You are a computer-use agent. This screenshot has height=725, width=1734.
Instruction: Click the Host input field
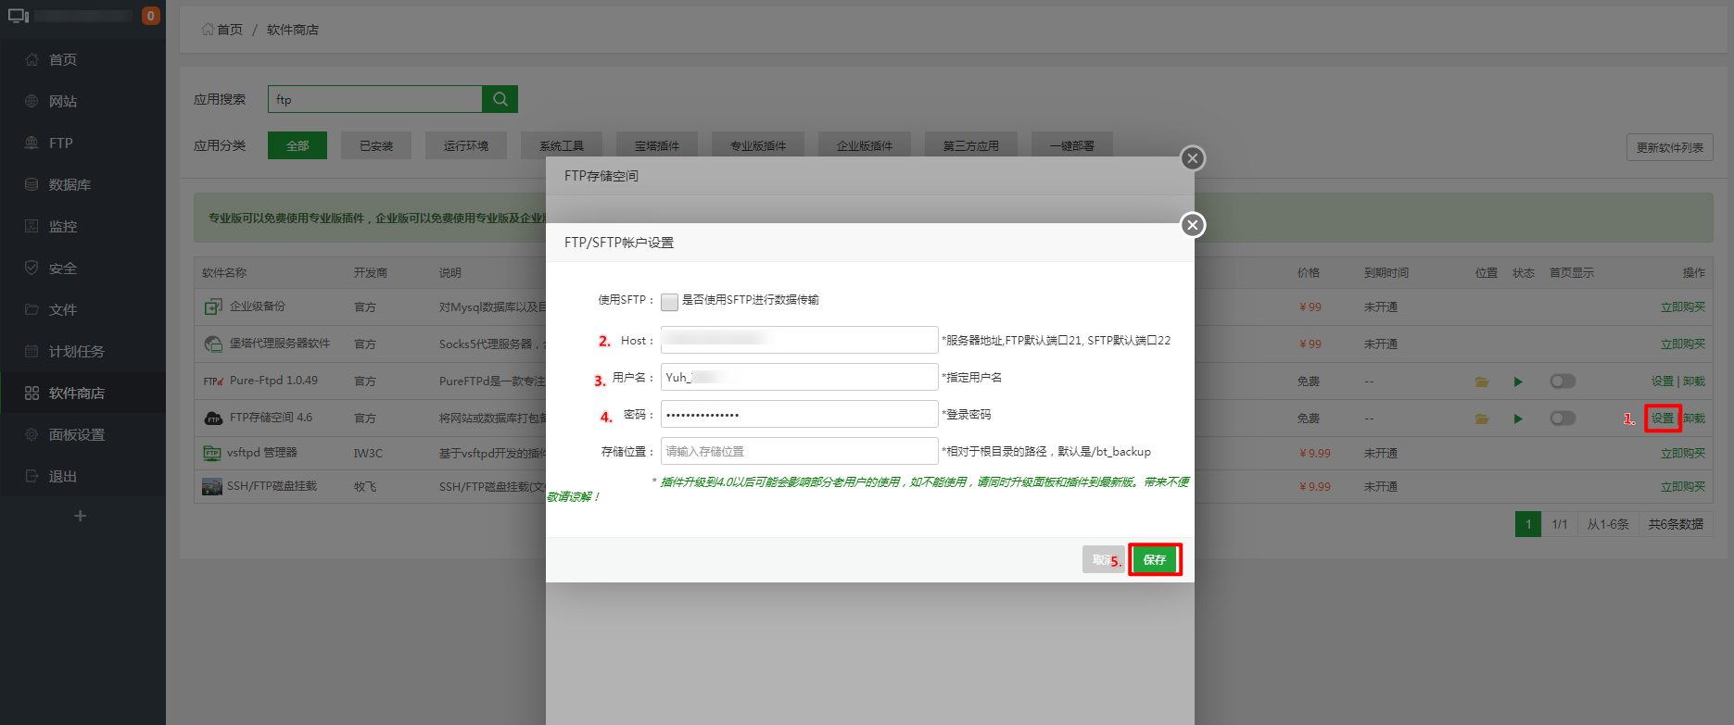pyautogui.click(x=800, y=340)
